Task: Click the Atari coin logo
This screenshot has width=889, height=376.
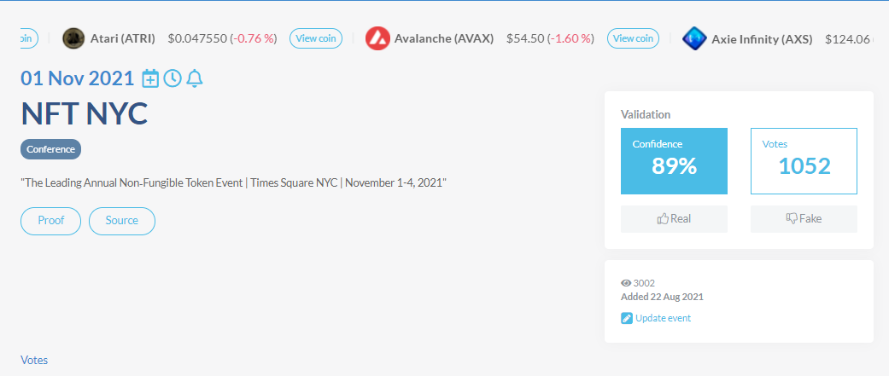Action: [x=74, y=38]
